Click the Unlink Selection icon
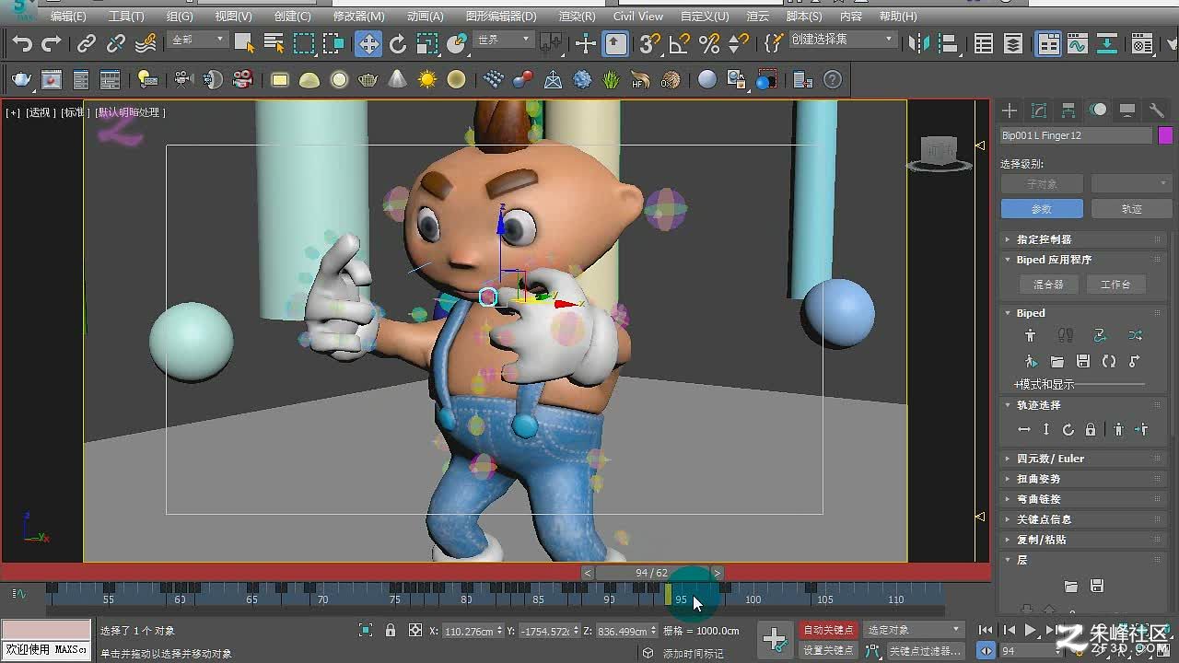Screen dimensions: 1179x663 tap(116, 43)
